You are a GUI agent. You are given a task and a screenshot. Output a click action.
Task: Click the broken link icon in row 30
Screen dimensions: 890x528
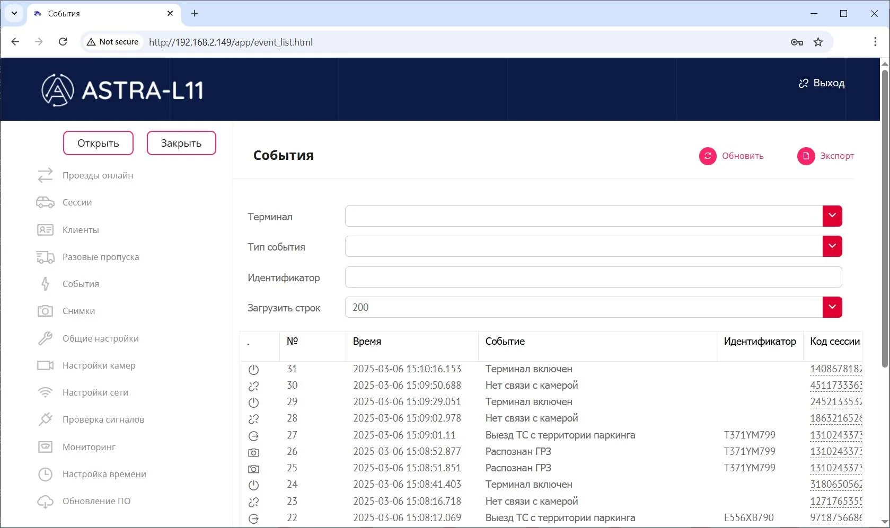254,386
